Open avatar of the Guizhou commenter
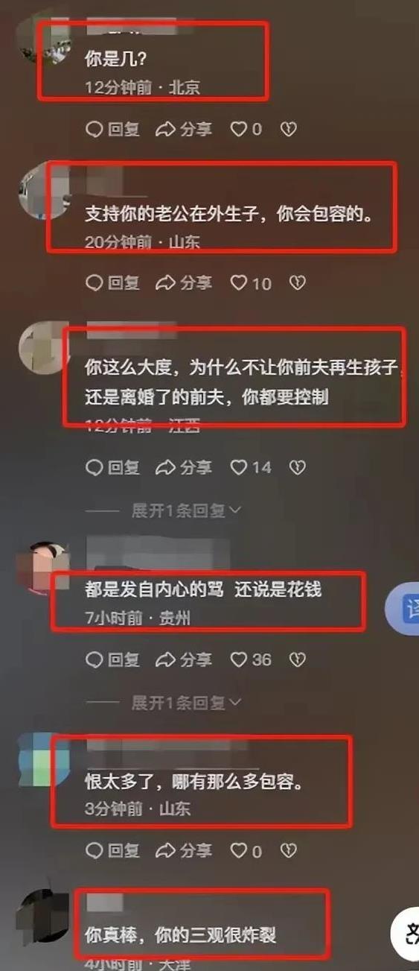 click(x=46, y=568)
